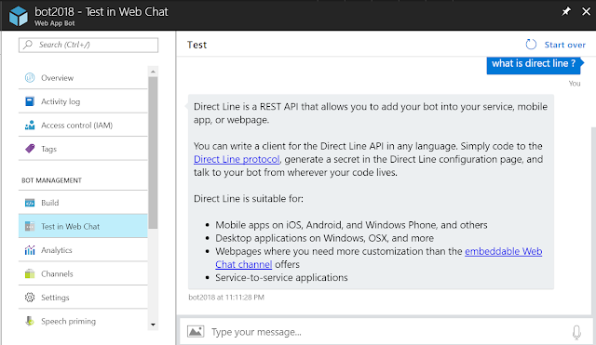
Task: Expand sidebar list using bottom scroll arrow
Action: pos(153,325)
